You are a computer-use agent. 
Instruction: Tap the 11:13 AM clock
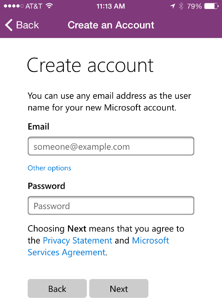pyautogui.click(x=111, y=6)
